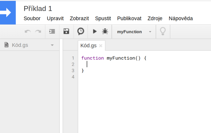Switch to the Kód.gs editor tab
211x133 pixels.
(x=88, y=45)
